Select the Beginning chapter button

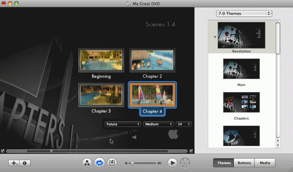click(101, 60)
